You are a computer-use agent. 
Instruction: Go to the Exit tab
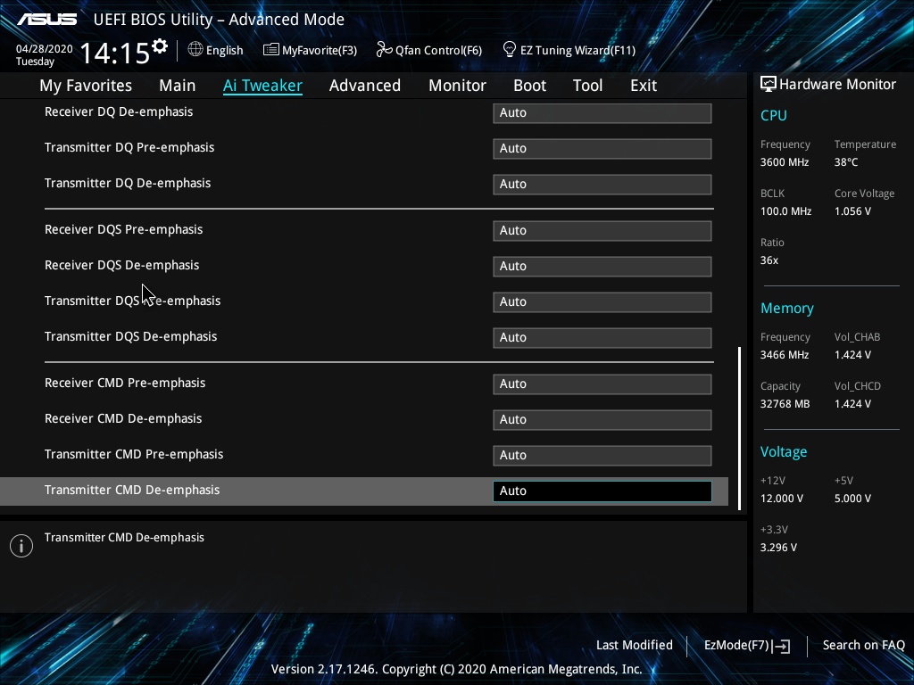coord(644,86)
